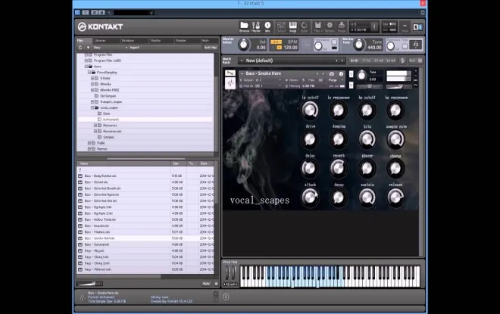Click the Kontakt logo
The image size is (500, 314).
pyautogui.click(x=100, y=26)
